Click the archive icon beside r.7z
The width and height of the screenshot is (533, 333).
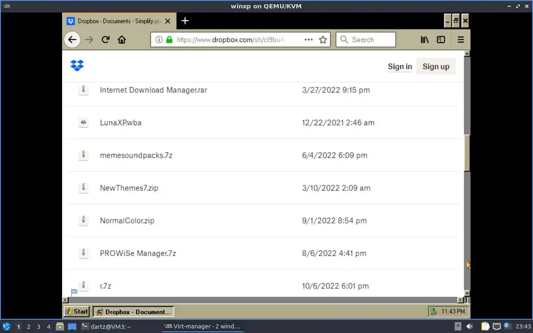(83, 286)
